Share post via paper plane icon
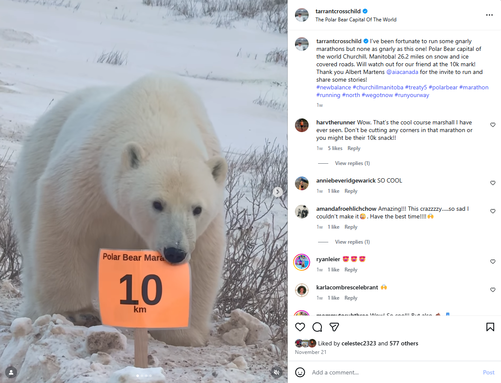 click(x=334, y=327)
